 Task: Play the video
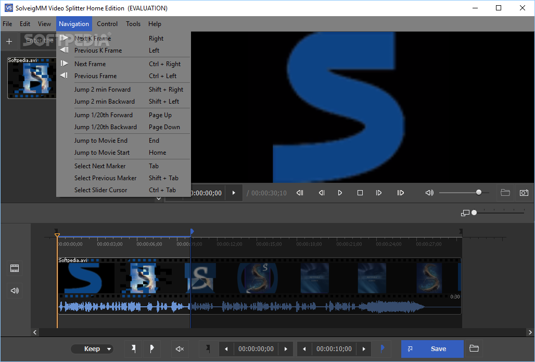tap(340, 193)
